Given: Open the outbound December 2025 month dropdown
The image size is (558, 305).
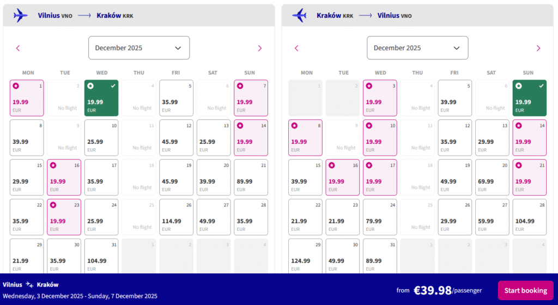Looking at the screenshot, I should click(x=139, y=48).
